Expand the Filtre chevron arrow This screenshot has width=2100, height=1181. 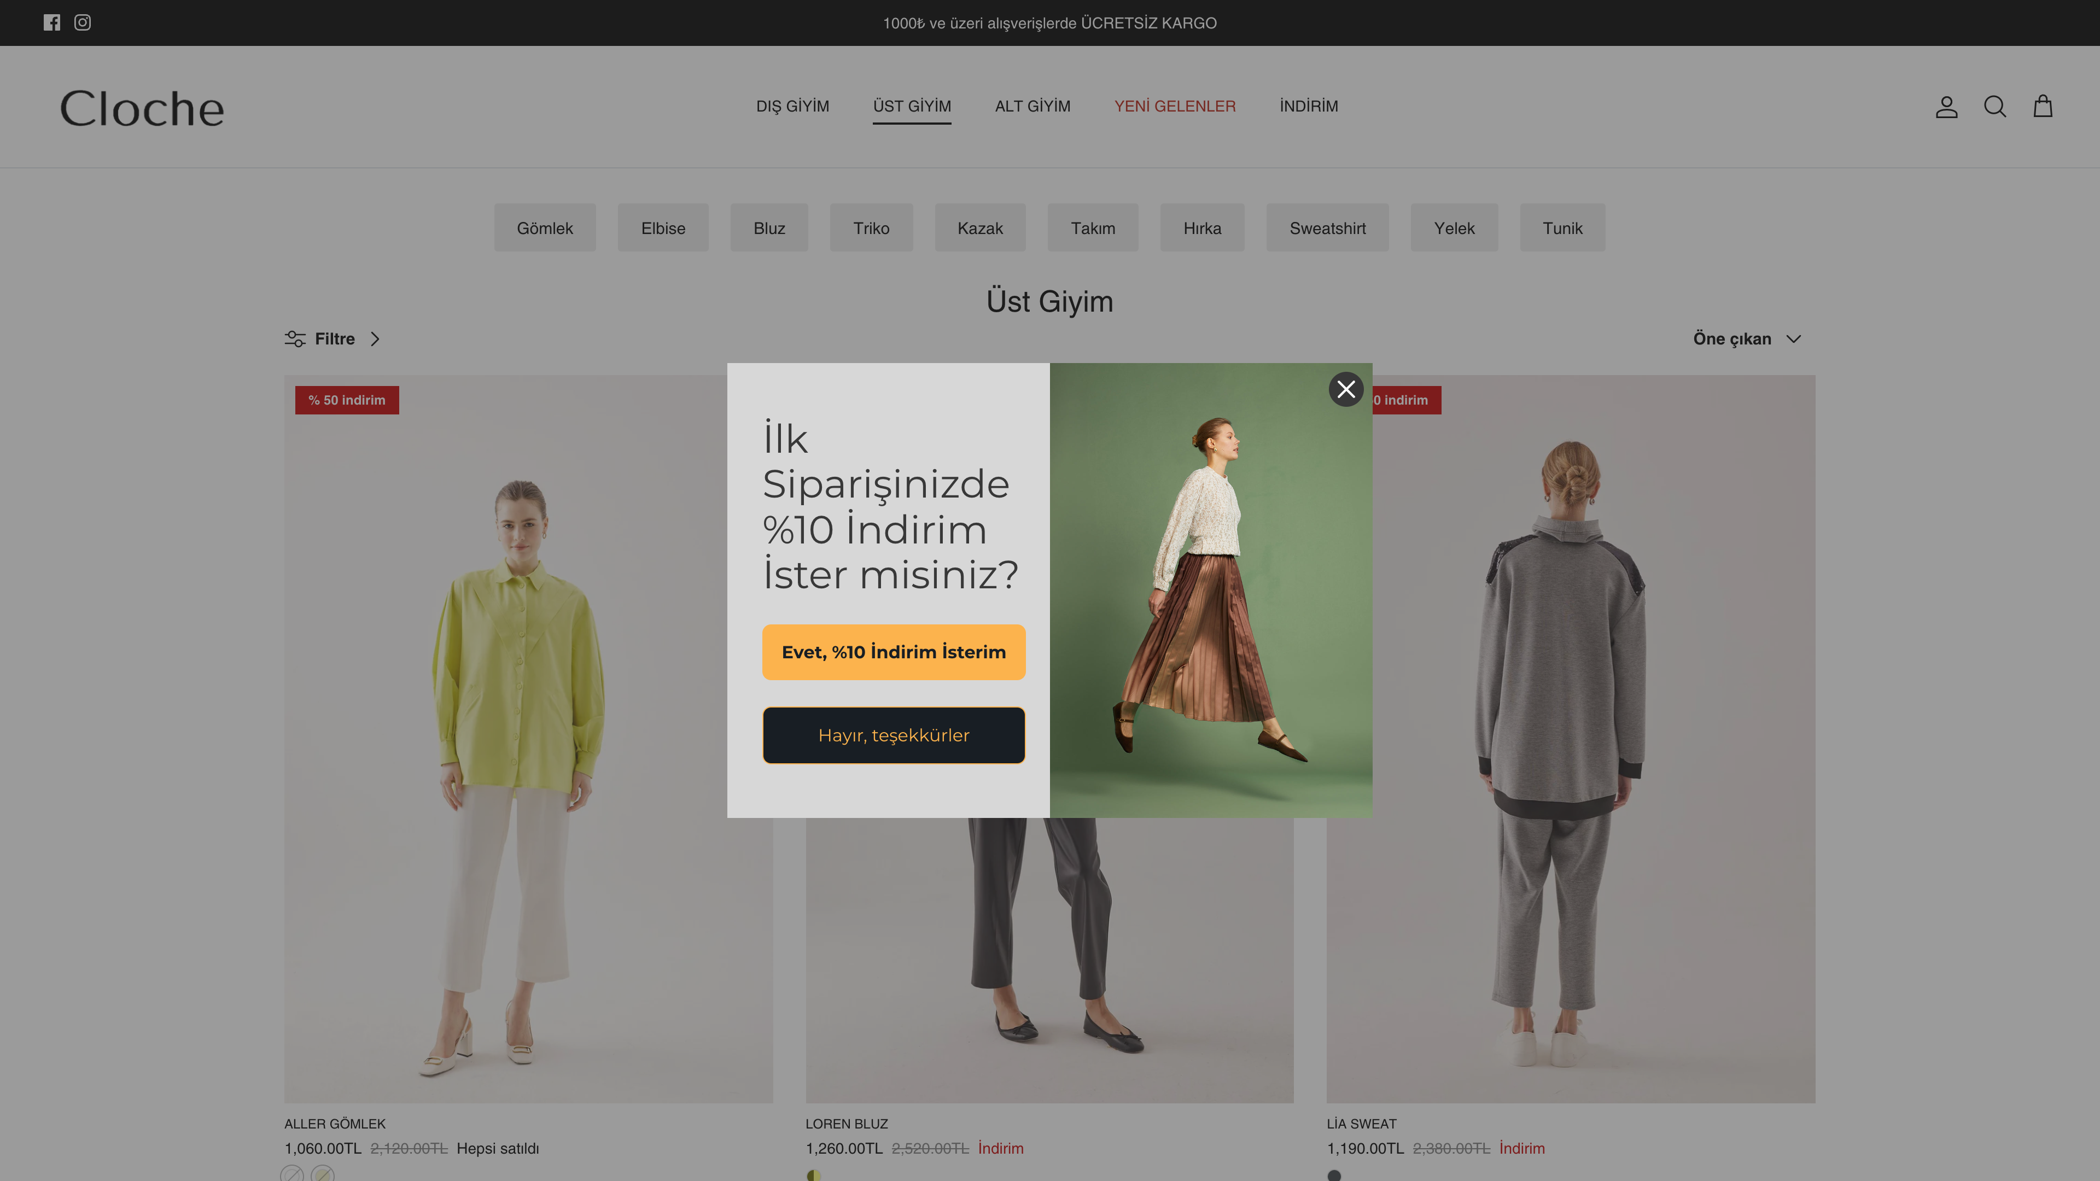[x=375, y=339]
